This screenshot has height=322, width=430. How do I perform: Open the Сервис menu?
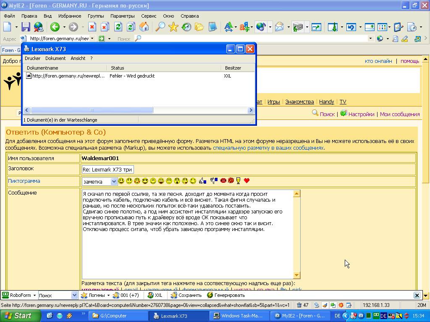point(149,16)
